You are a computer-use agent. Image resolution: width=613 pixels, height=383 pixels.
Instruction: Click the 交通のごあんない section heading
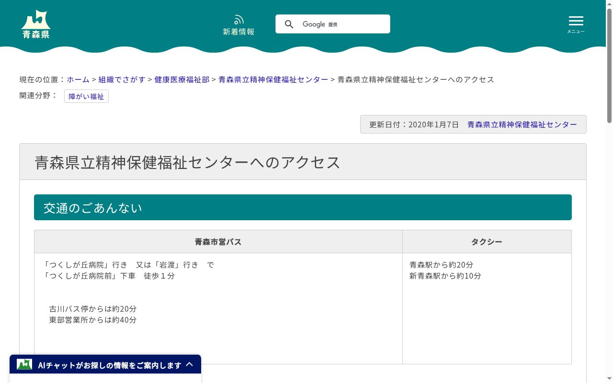click(303, 207)
